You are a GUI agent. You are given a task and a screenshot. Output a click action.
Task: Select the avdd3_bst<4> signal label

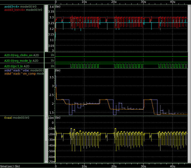click(x=15, y=10)
